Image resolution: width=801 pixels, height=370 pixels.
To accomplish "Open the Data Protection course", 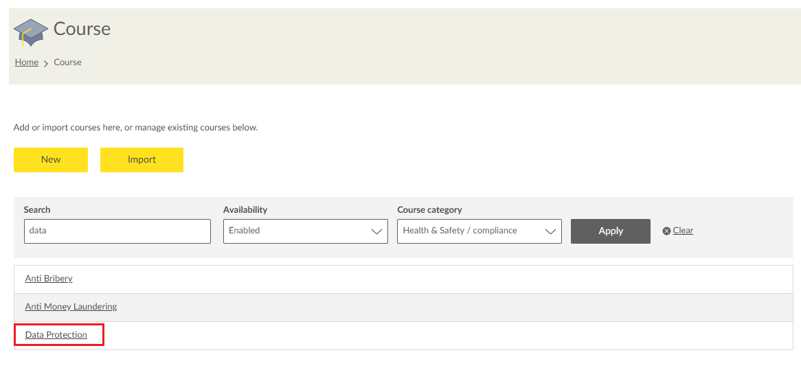I will coord(56,335).
